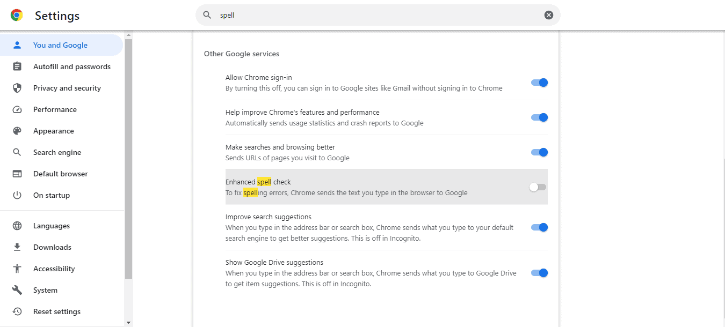Toggle Show Google Drive suggestions off
This screenshot has height=327, width=725.
539,273
